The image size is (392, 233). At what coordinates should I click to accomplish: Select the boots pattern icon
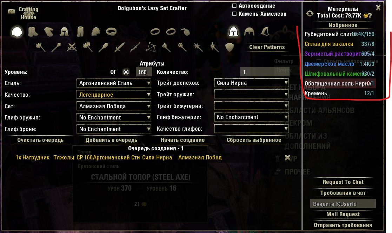(33, 32)
